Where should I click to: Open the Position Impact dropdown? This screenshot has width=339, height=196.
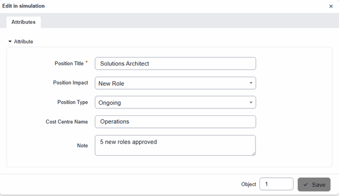[176, 83]
